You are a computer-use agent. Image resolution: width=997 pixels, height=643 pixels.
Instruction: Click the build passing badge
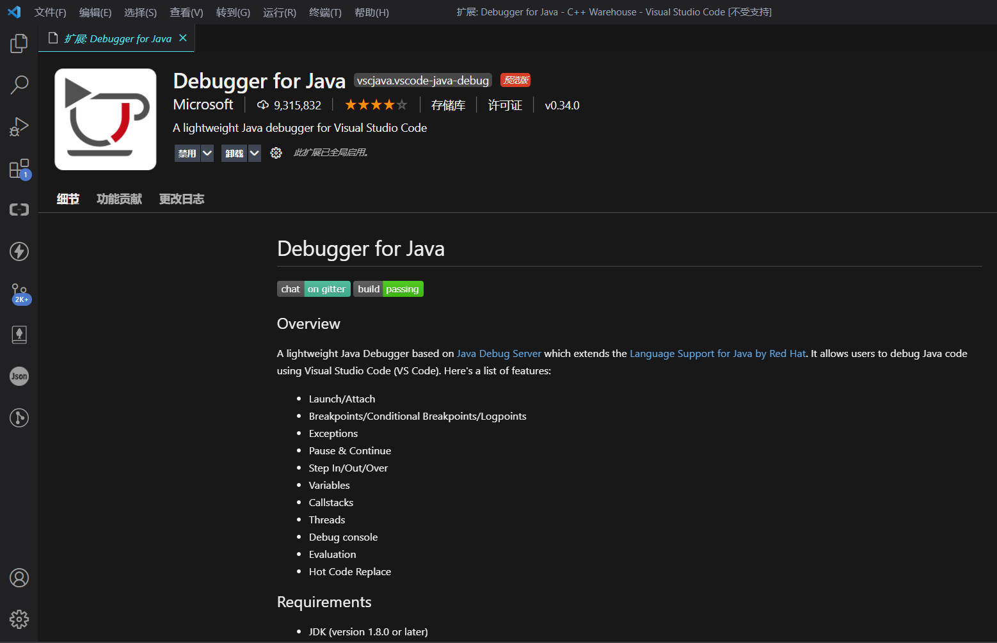click(388, 289)
